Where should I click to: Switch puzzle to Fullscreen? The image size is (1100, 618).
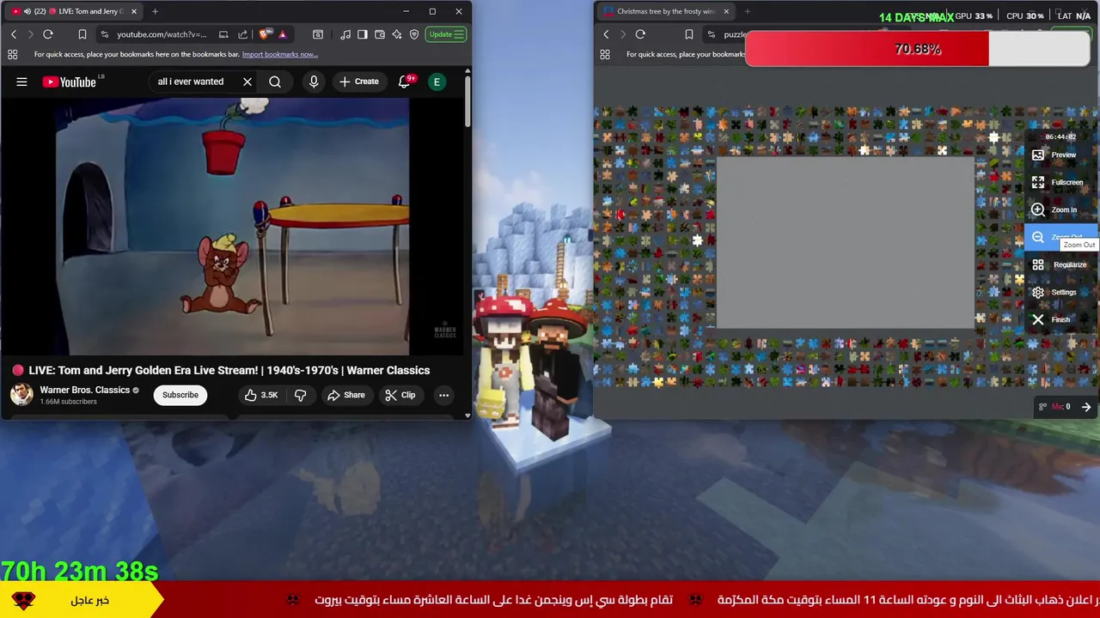coord(1062,182)
